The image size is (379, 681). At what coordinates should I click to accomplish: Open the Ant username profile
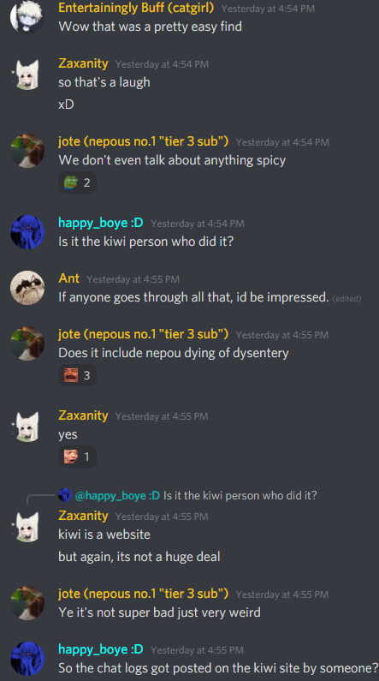(69, 278)
